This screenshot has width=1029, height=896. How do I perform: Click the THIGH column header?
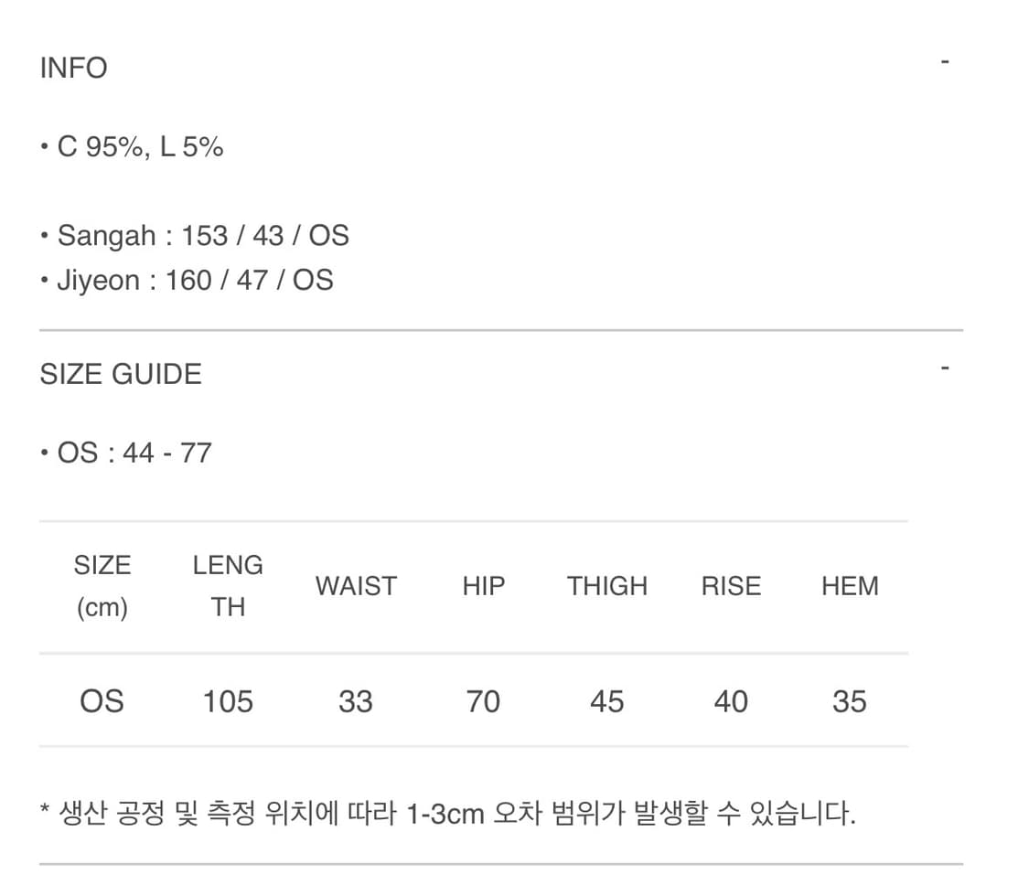(607, 585)
